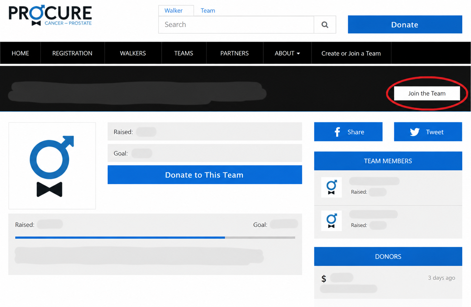Image resolution: width=471 pixels, height=307 pixels.
Task: Click the search magnifier icon
Action: click(x=325, y=25)
